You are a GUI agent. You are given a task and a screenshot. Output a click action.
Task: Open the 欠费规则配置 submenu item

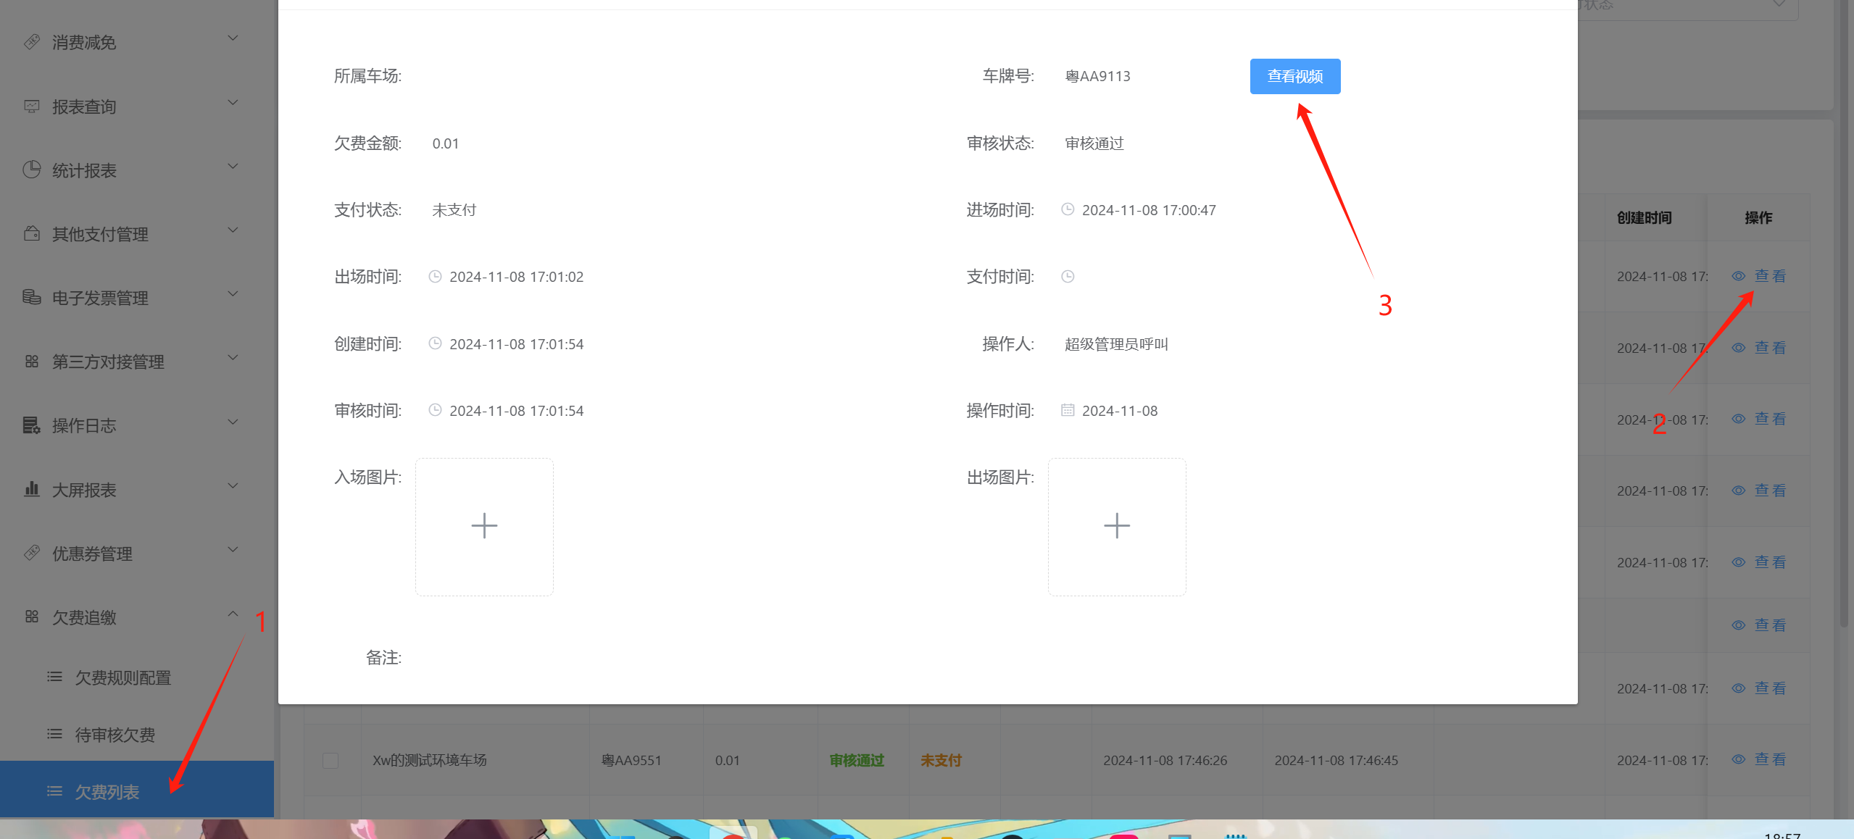tap(137, 677)
